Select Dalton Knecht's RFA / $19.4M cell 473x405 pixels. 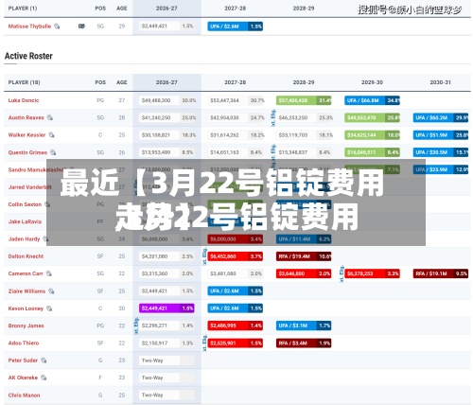(304, 256)
